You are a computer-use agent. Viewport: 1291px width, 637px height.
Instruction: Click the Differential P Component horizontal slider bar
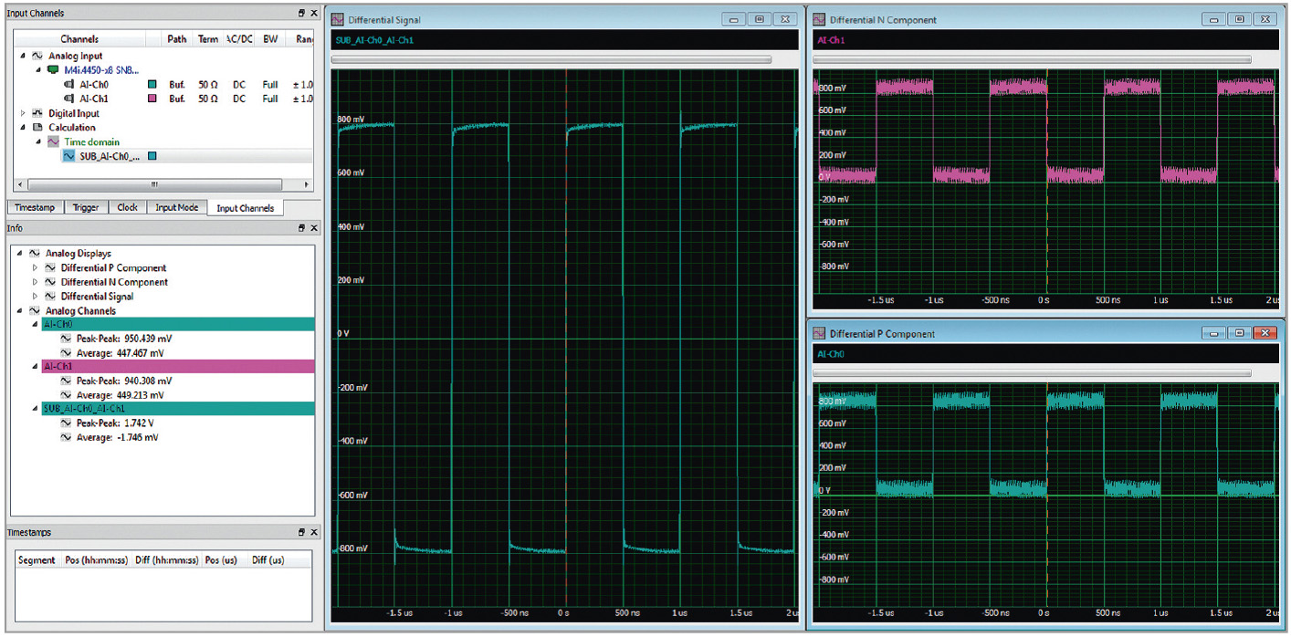[1032, 373]
